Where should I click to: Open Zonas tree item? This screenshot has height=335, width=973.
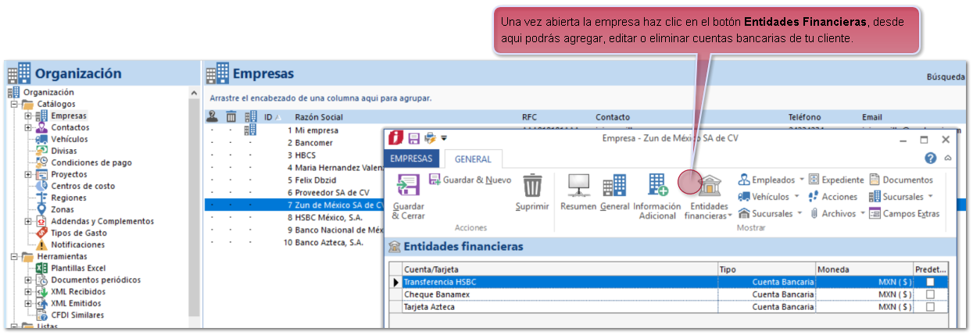tap(63, 209)
